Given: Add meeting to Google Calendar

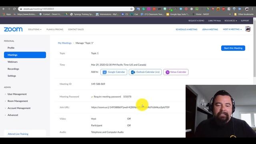Looking at the screenshot, I should (x=114, y=72).
